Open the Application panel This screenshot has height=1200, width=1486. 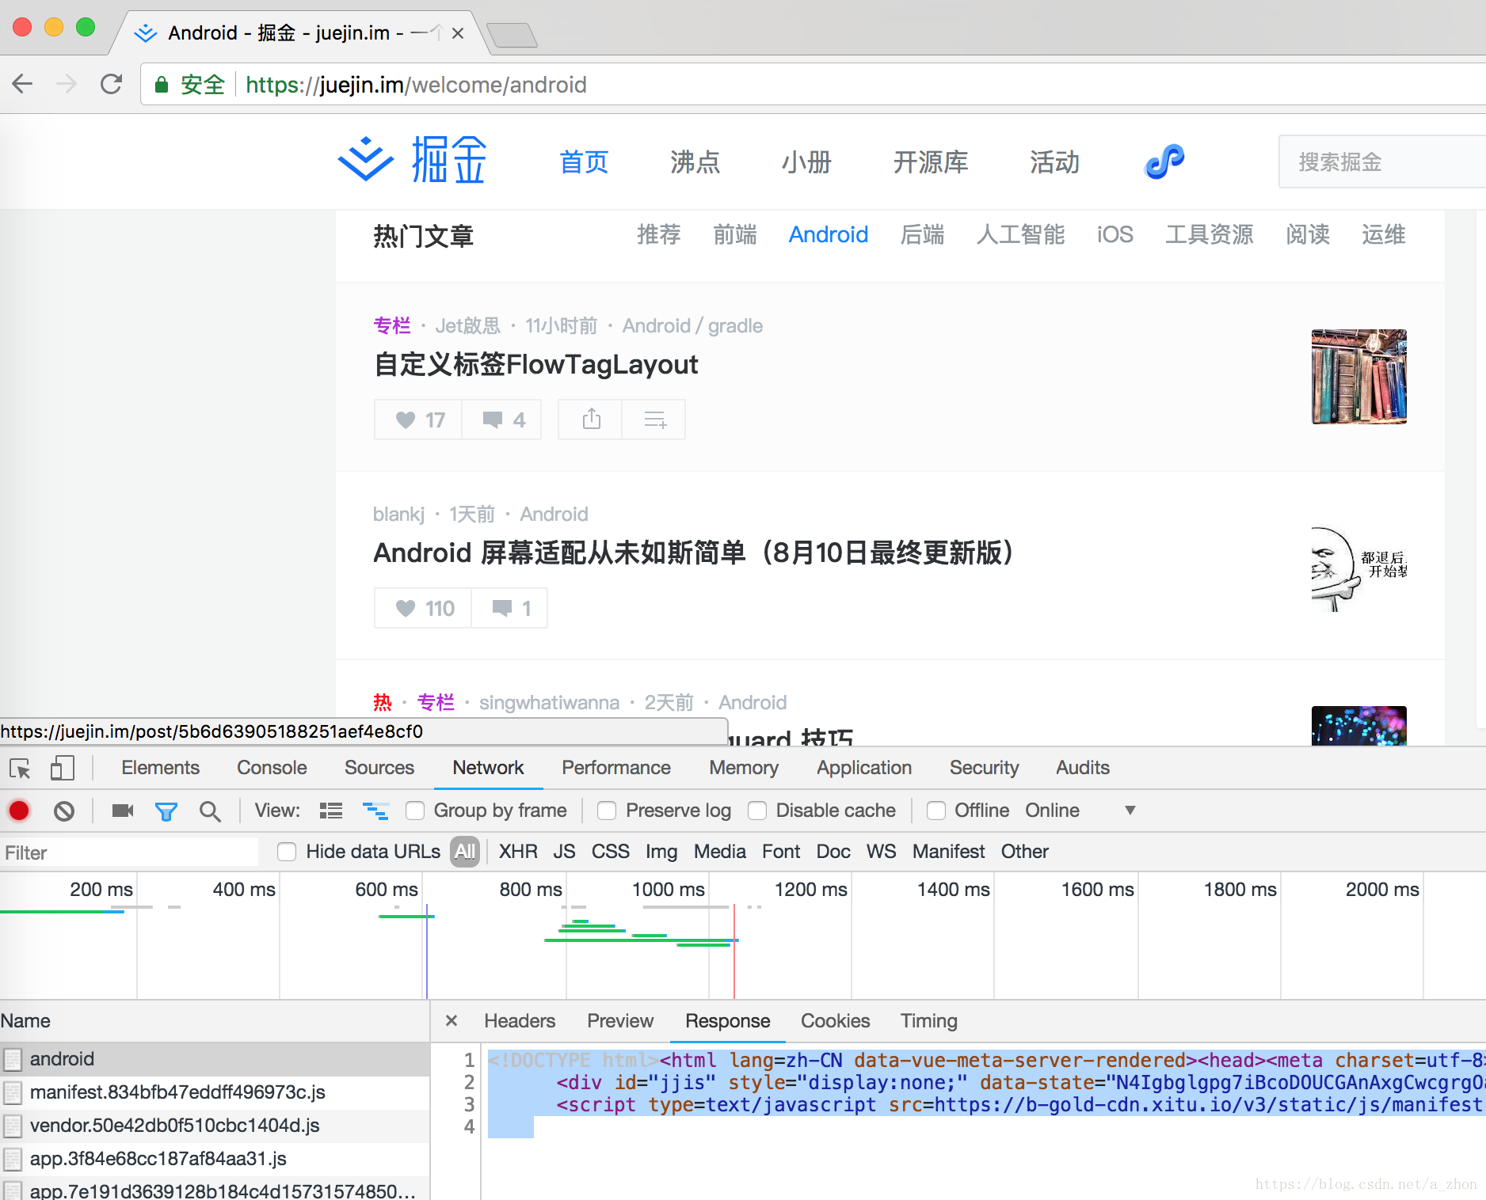click(864, 768)
